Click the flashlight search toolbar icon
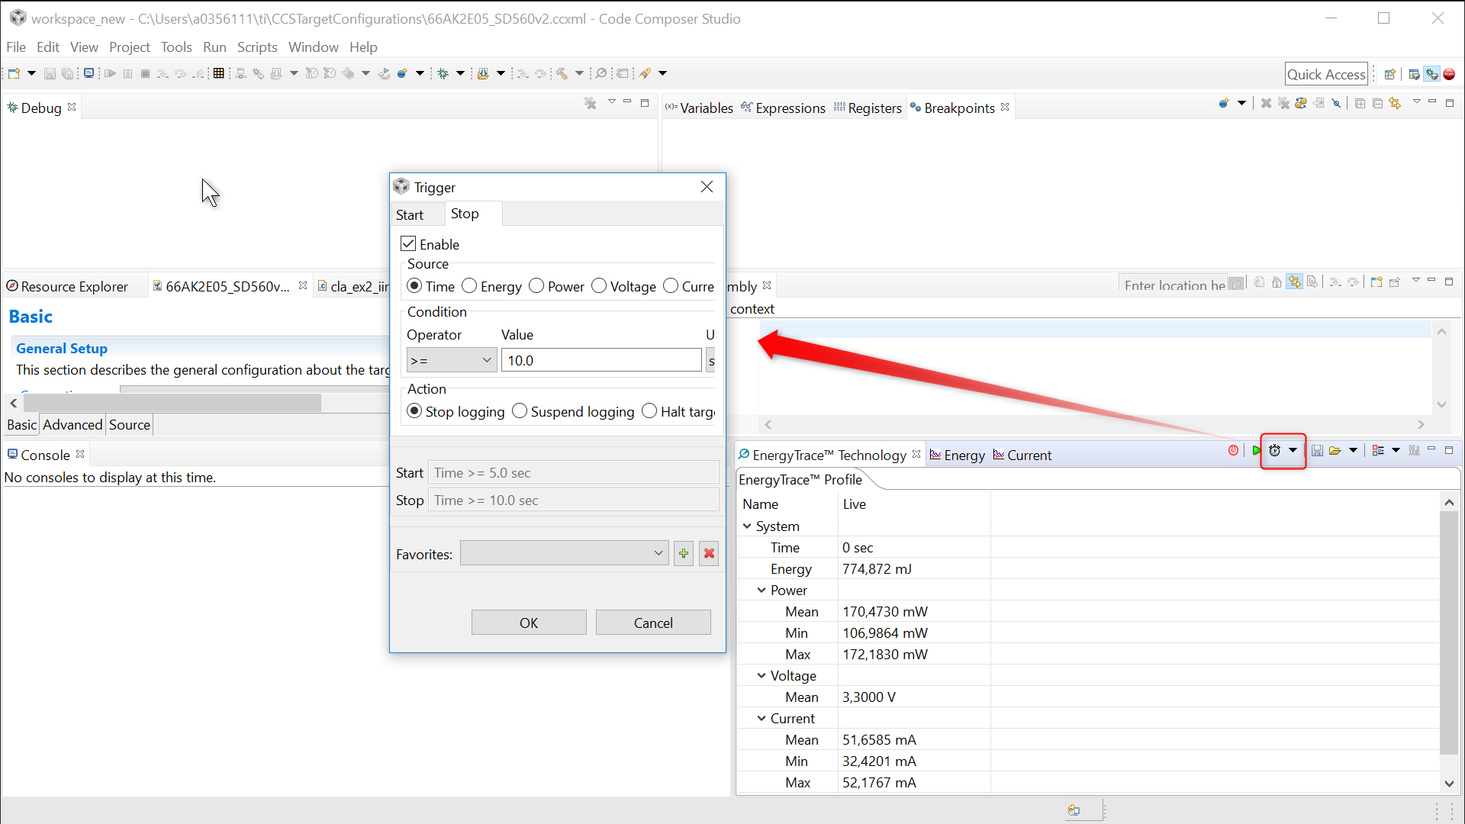This screenshot has width=1465, height=824. (x=646, y=73)
